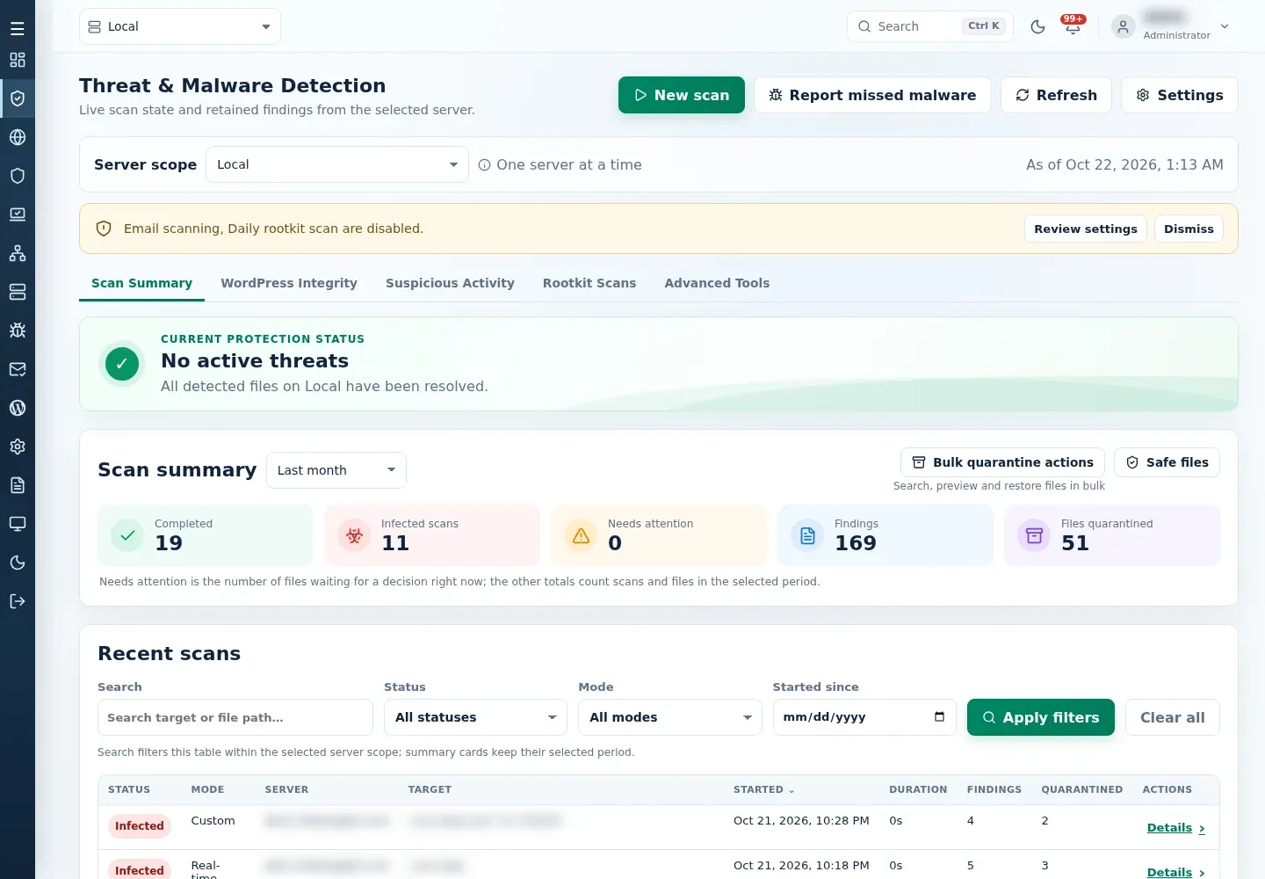Open the Administrator account menu chevron
The height and width of the screenshot is (879, 1265).
pyautogui.click(x=1225, y=26)
